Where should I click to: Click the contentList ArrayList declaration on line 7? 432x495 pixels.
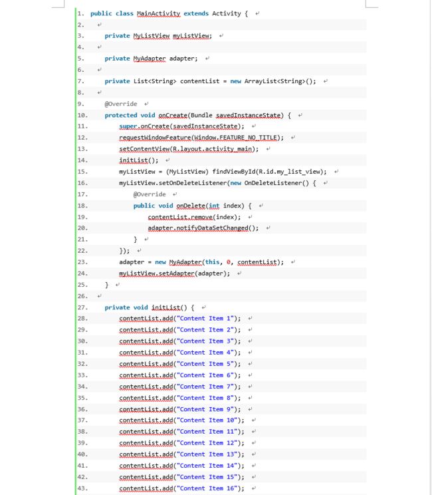pos(210,81)
